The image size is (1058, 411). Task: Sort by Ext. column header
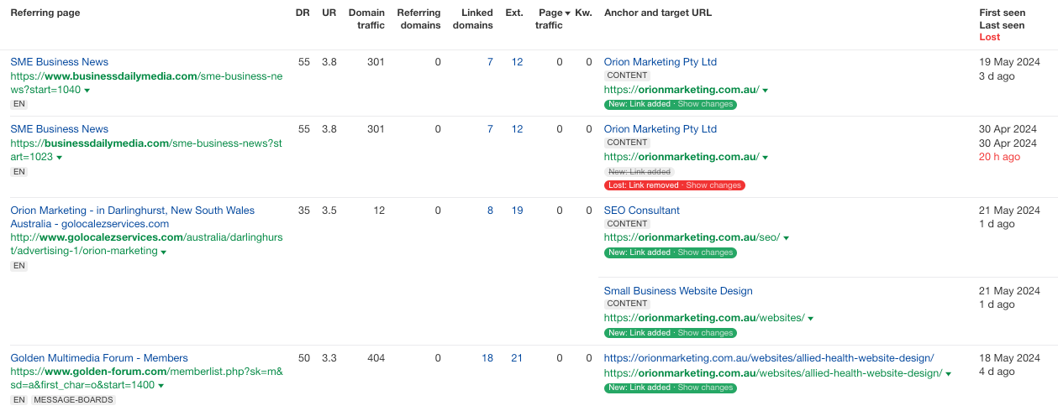click(x=514, y=13)
